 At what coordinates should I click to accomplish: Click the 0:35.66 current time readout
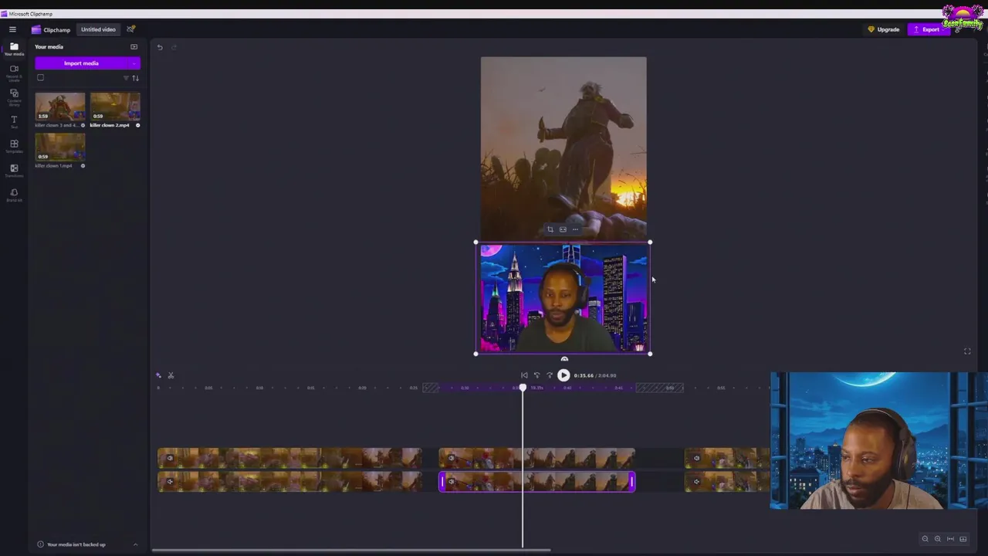click(584, 375)
